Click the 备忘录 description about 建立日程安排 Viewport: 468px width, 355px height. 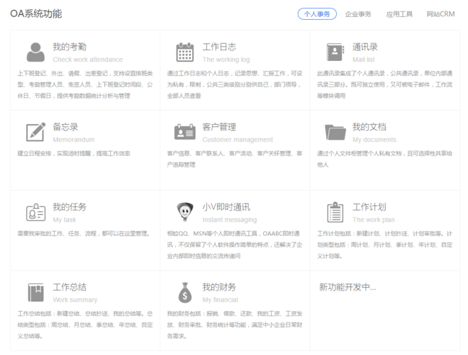pyautogui.click(x=74, y=153)
